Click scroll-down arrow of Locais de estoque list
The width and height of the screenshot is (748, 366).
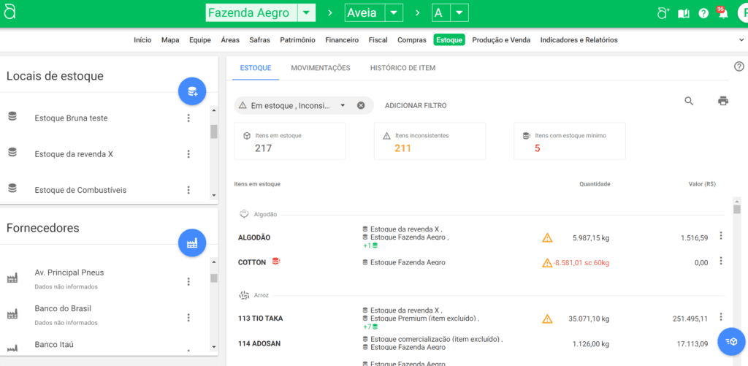tap(214, 195)
